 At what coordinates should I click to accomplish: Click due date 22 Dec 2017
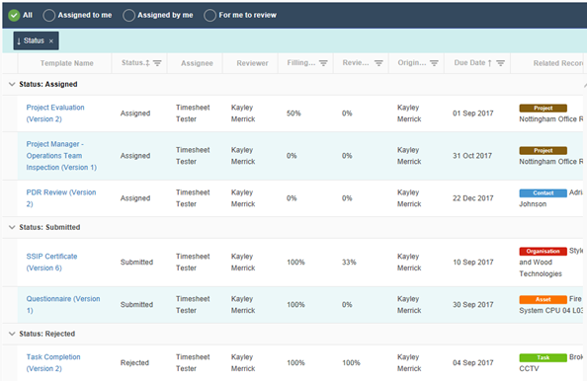(x=472, y=198)
